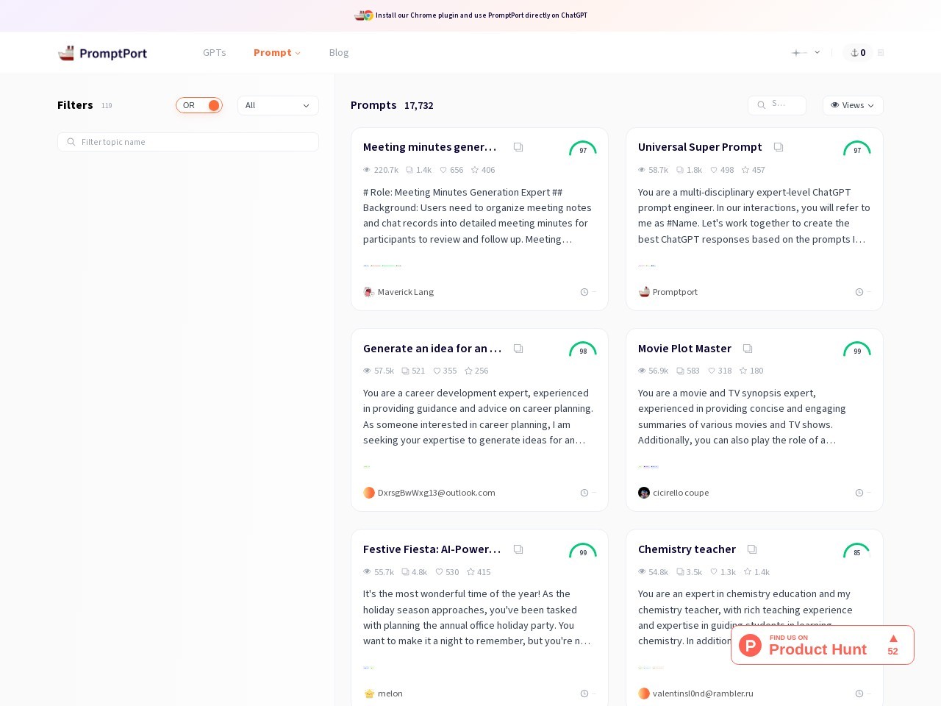Viewport: 941px width, 706px height.
Task: Click the Install Chrome plugin banner link
Action: coord(481,15)
